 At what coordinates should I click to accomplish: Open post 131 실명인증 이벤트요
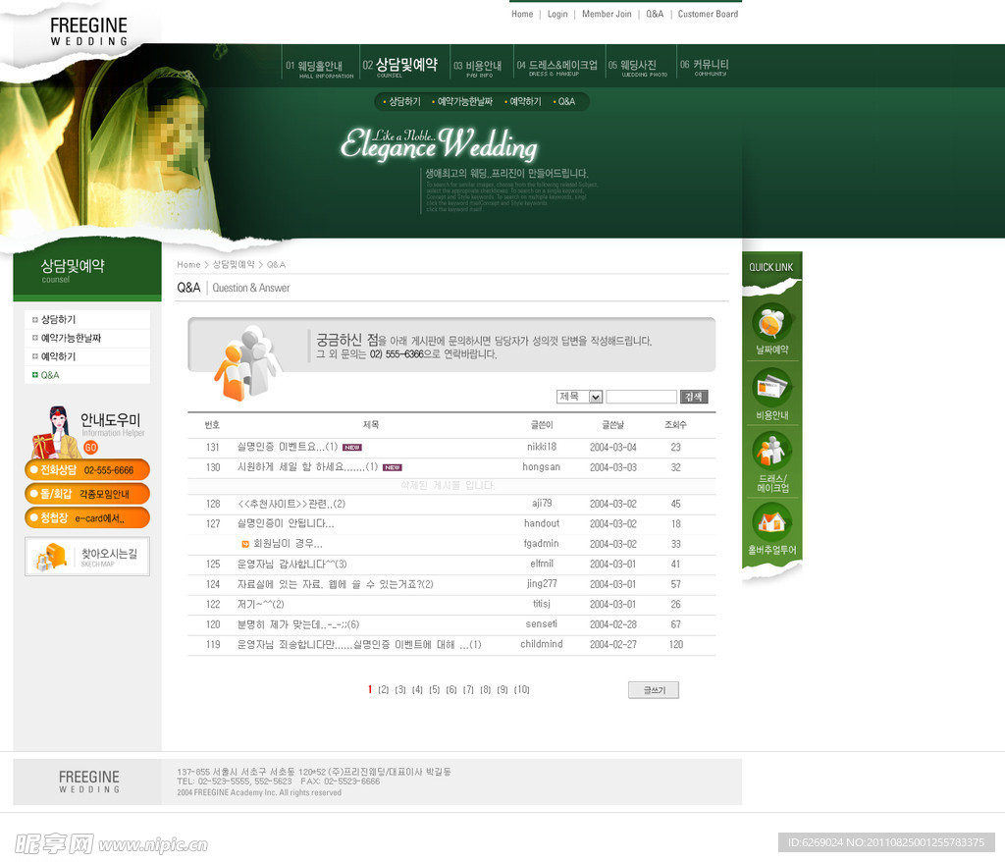[288, 447]
